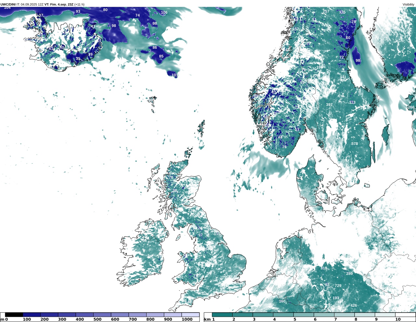Viewport: 416px width, 322px height.
Task: Click the '135' value in northern Sweden
Action: coord(343,12)
